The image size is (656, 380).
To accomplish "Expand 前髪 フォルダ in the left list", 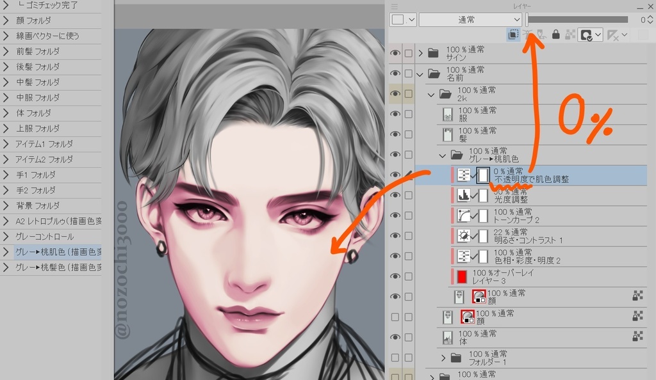I will pyautogui.click(x=6, y=51).
